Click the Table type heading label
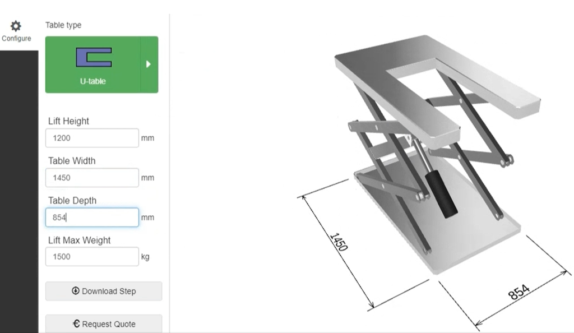Screen dimensions: 574x333 63,25
